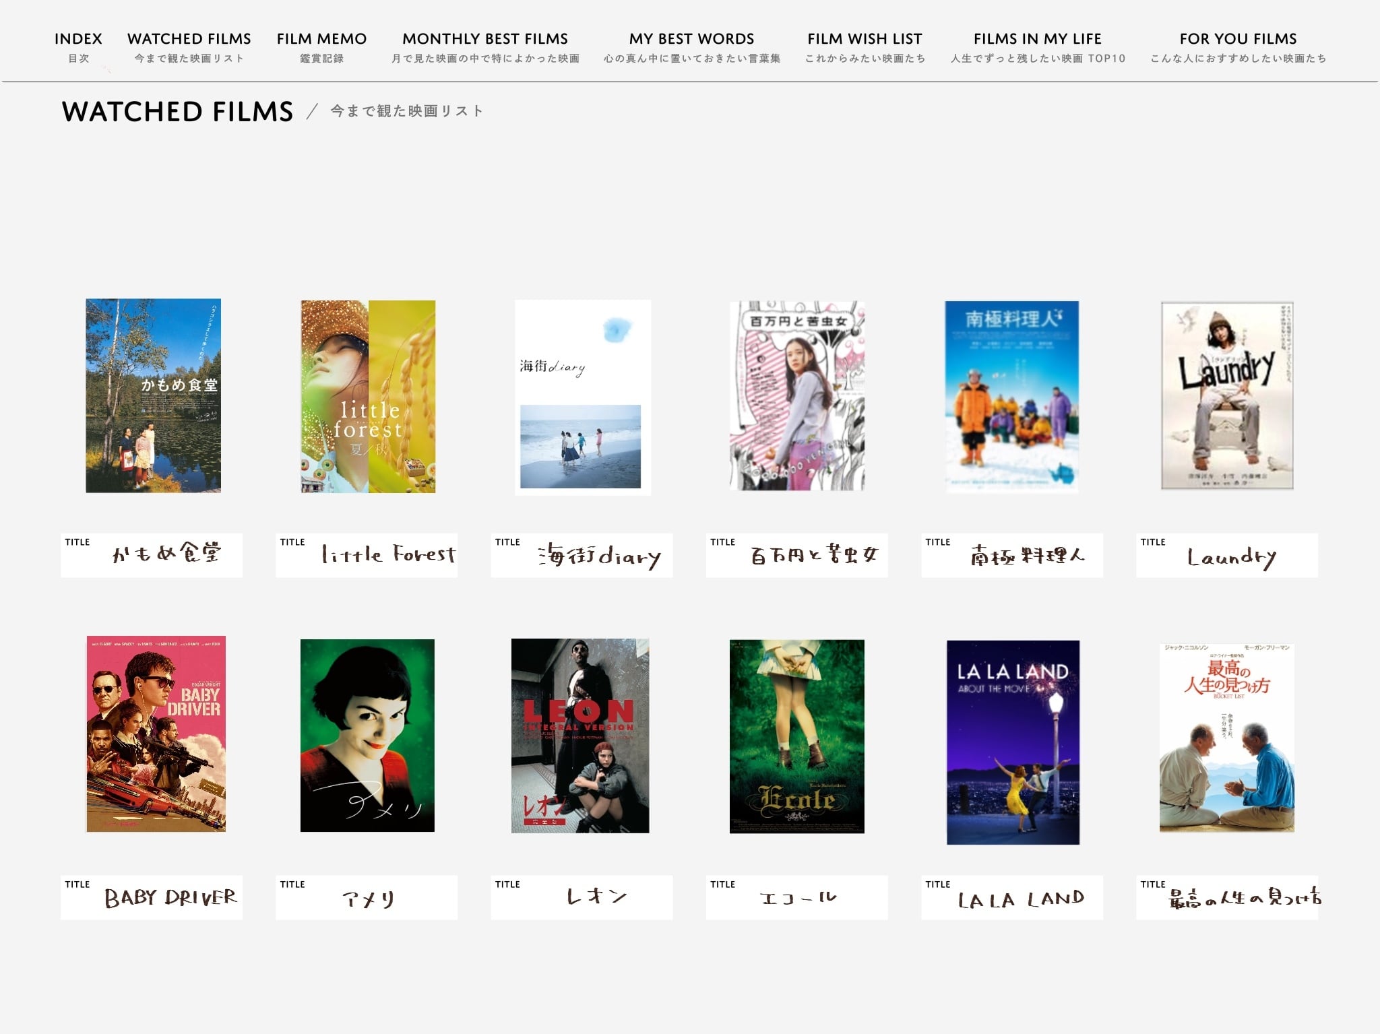The height and width of the screenshot is (1034, 1380).
Task: Open FILM WISH LIST tab
Action: [865, 46]
